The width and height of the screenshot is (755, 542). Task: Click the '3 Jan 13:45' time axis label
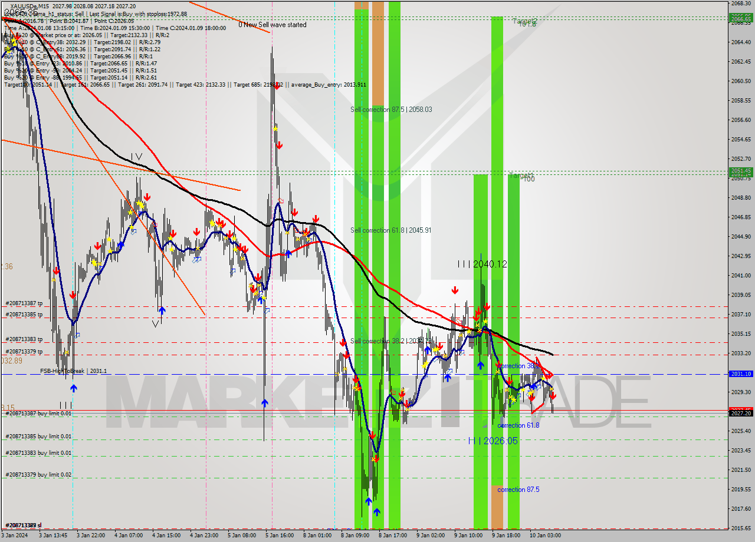(53, 536)
